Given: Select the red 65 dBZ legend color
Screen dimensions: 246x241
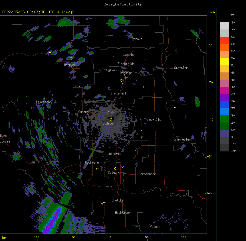Looking at the screenshot, I should coord(224,40).
